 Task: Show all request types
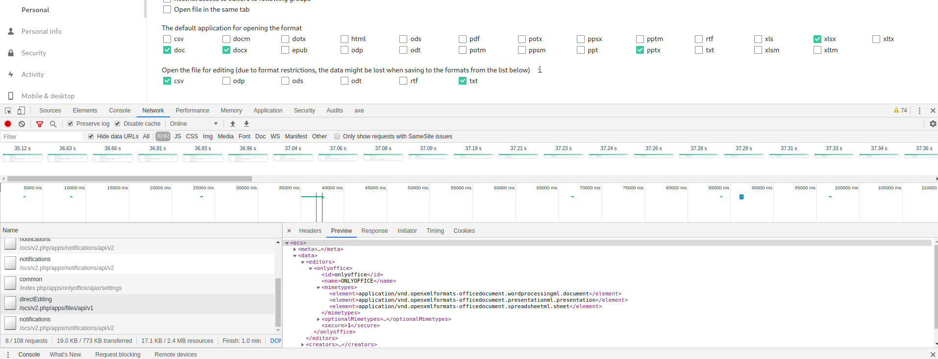[x=146, y=136]
